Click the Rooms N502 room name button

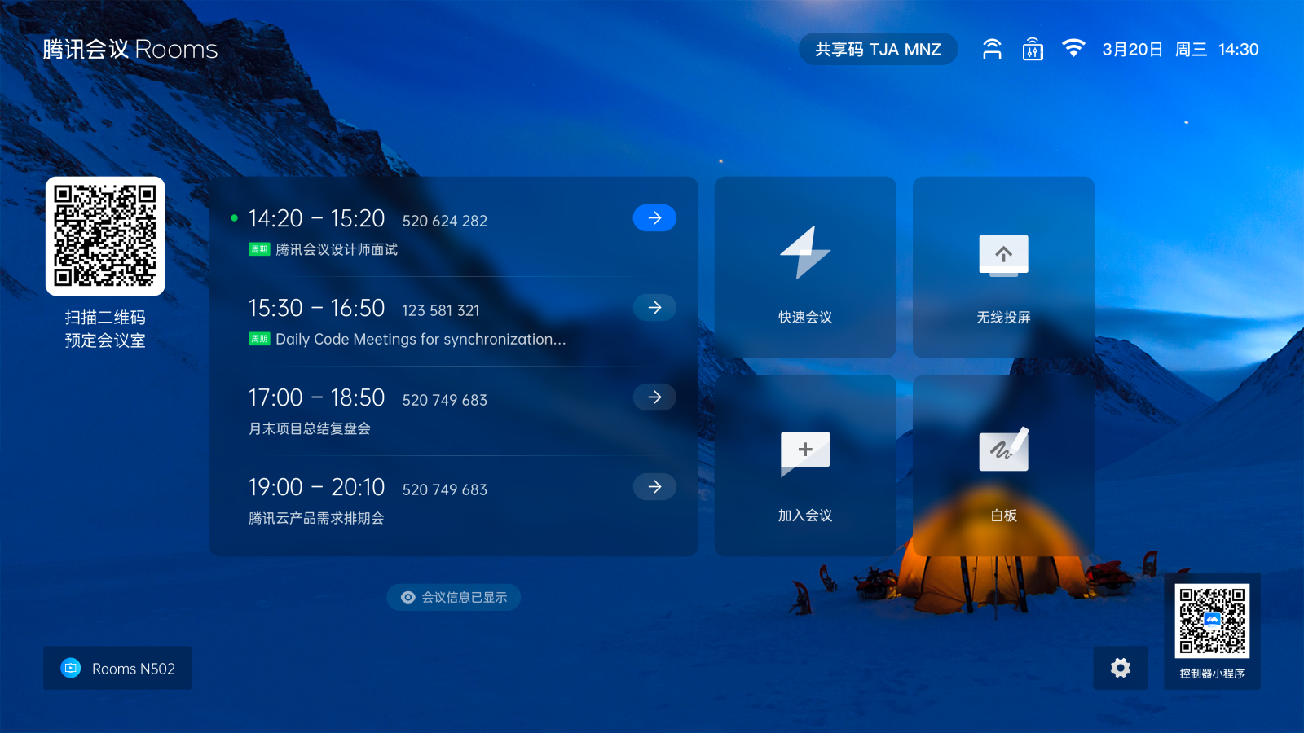click(x=117, y=668)
